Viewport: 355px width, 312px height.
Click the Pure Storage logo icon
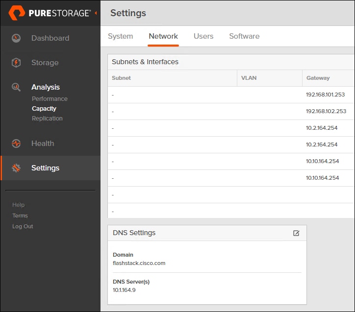17,13
